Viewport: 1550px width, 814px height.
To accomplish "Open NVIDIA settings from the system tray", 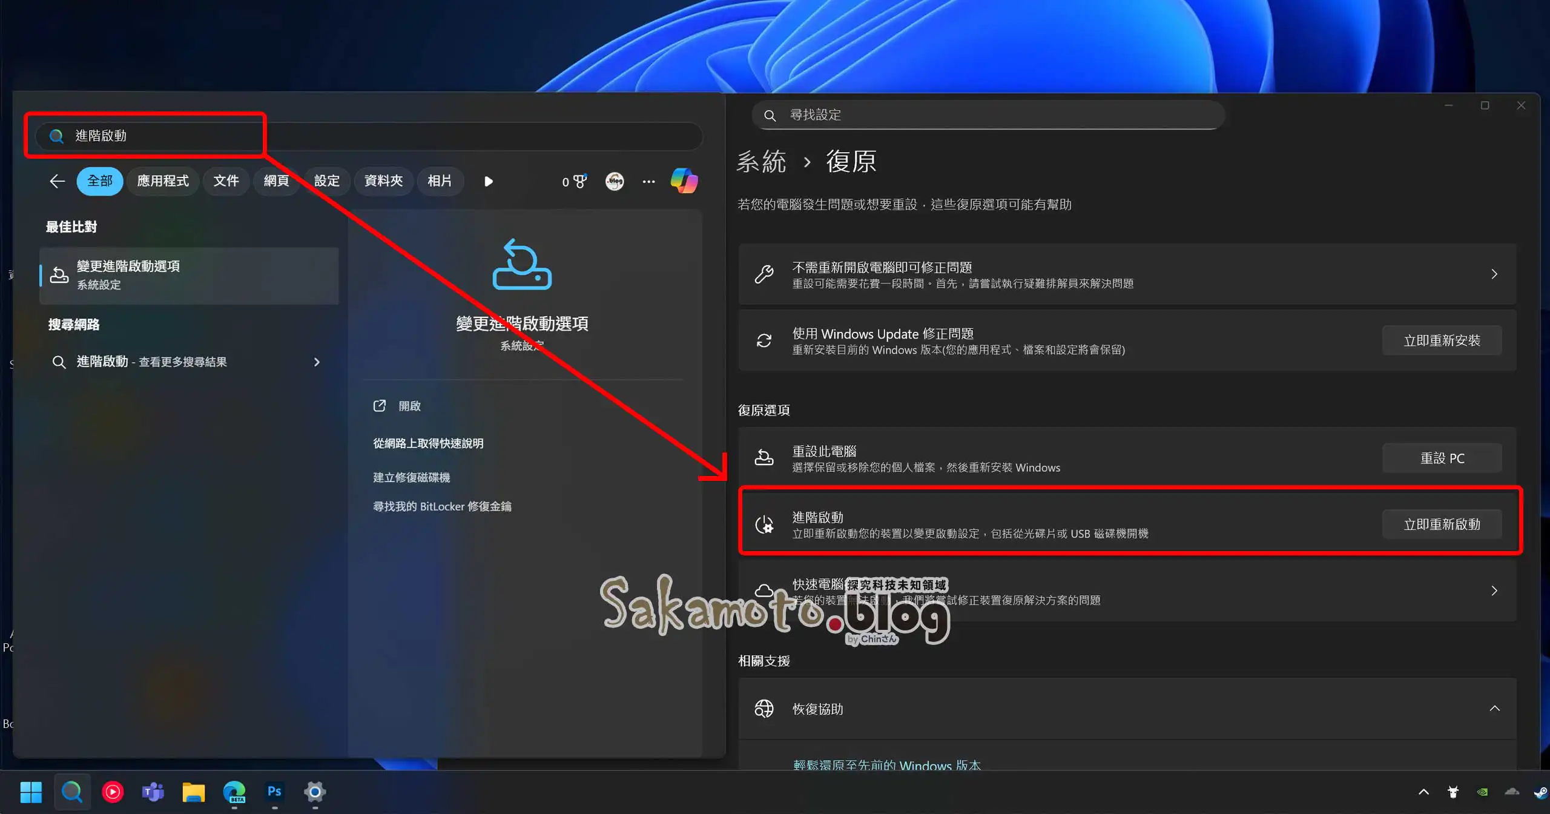I will coord(1482,792).
